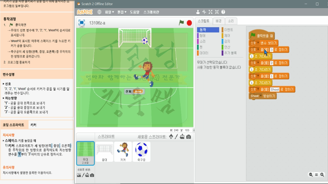Select the Block help question-mark tool
This screenshot has height=184, width=328.
[x=223, y=12]
